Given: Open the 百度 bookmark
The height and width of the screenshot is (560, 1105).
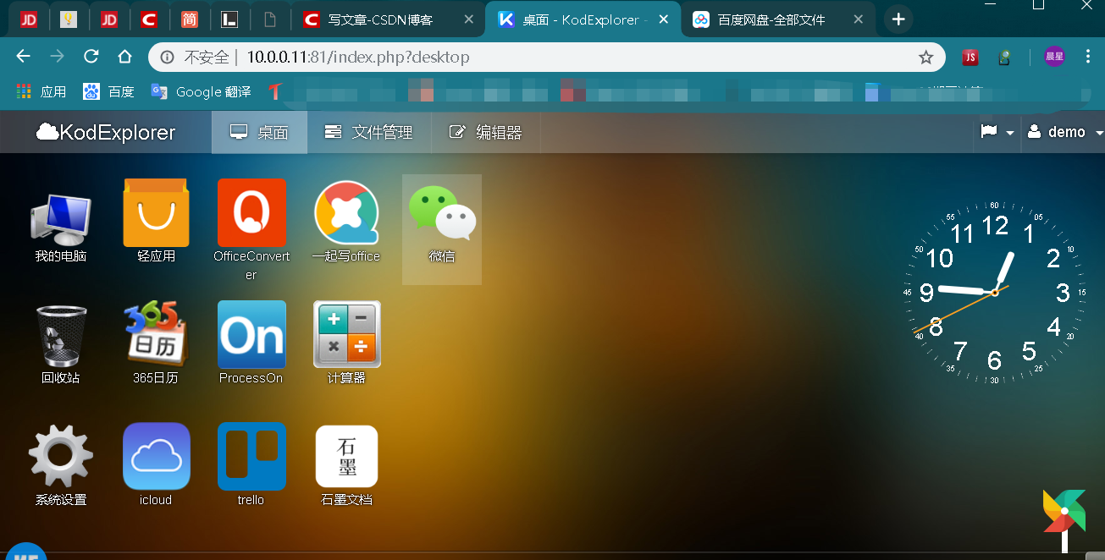Looking at the screenshot, I should (108, 91).
